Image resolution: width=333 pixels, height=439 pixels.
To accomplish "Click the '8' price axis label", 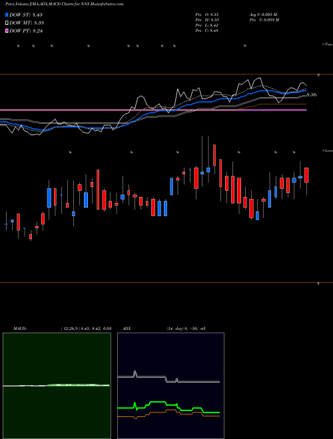I will click(x=318, y=284).
